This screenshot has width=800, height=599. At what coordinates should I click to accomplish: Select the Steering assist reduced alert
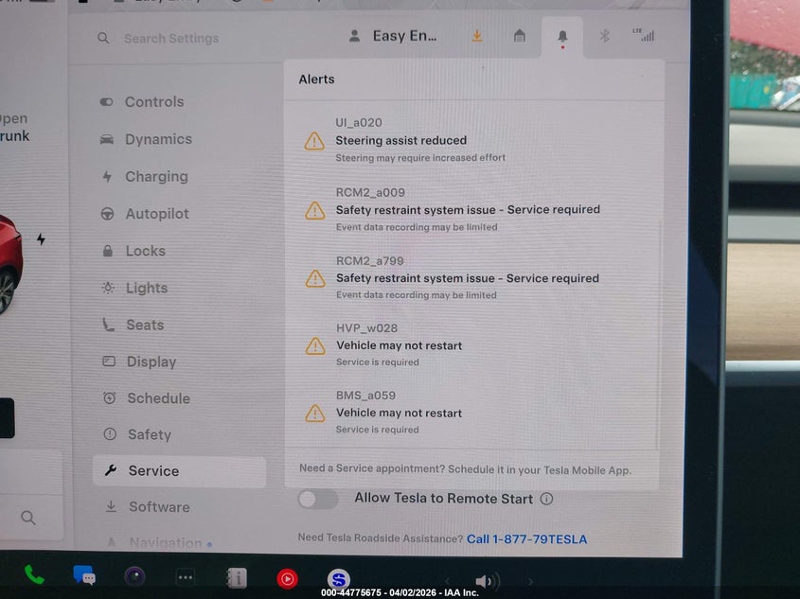[400, 140]
